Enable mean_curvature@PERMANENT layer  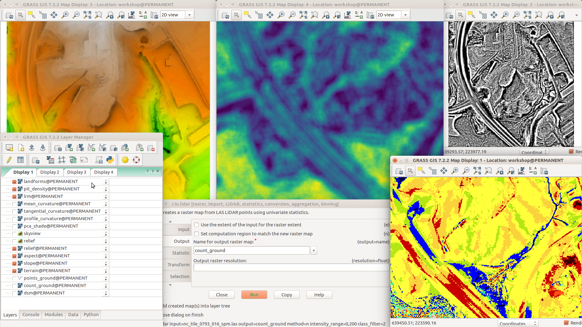(15, 204)
